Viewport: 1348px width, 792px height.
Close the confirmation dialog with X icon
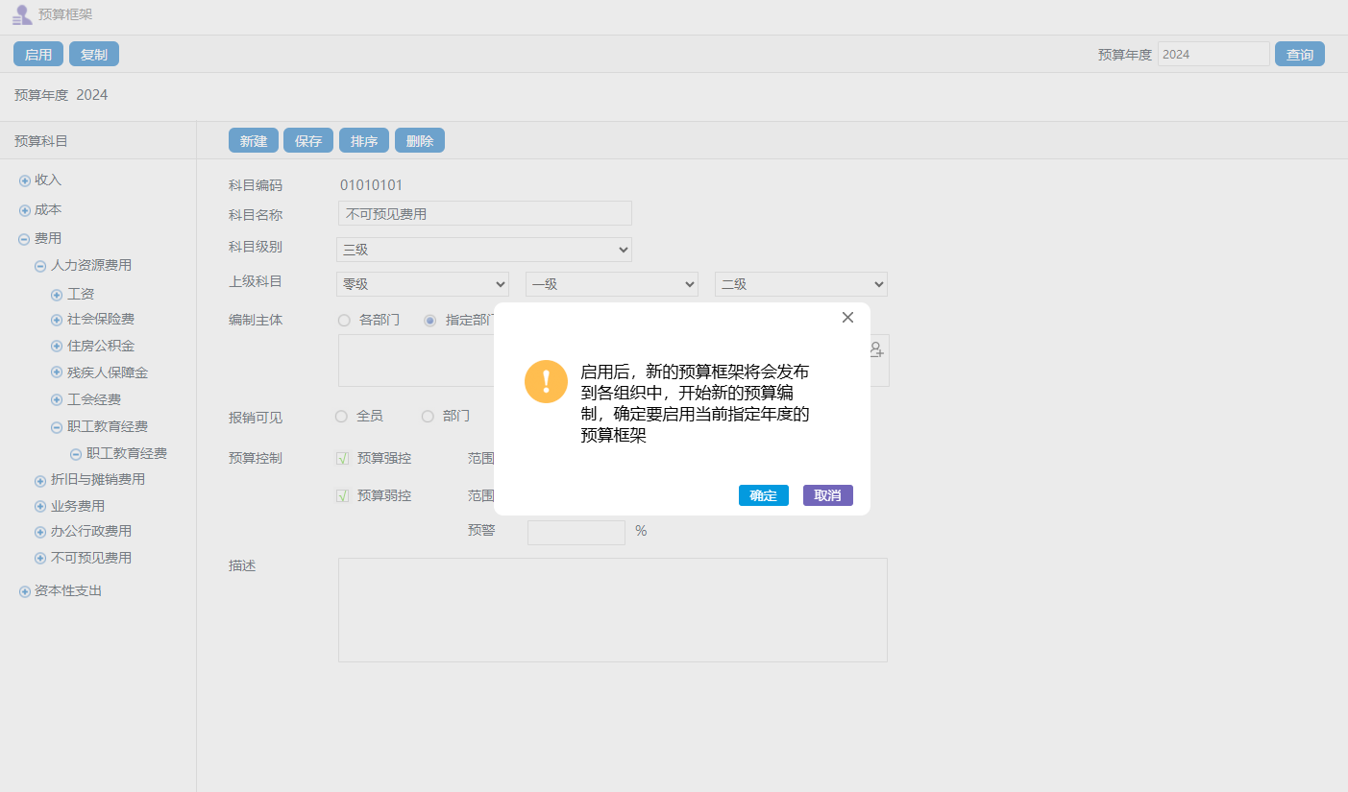[x=847, y=318]
